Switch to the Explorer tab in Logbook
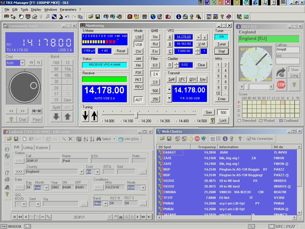Screen dimensions: 305x229 pyautogui.click(x=42, y=148)
